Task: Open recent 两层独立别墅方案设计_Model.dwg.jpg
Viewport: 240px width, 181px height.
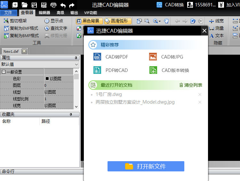Action: pyautogui.click(x=135, y=102)
